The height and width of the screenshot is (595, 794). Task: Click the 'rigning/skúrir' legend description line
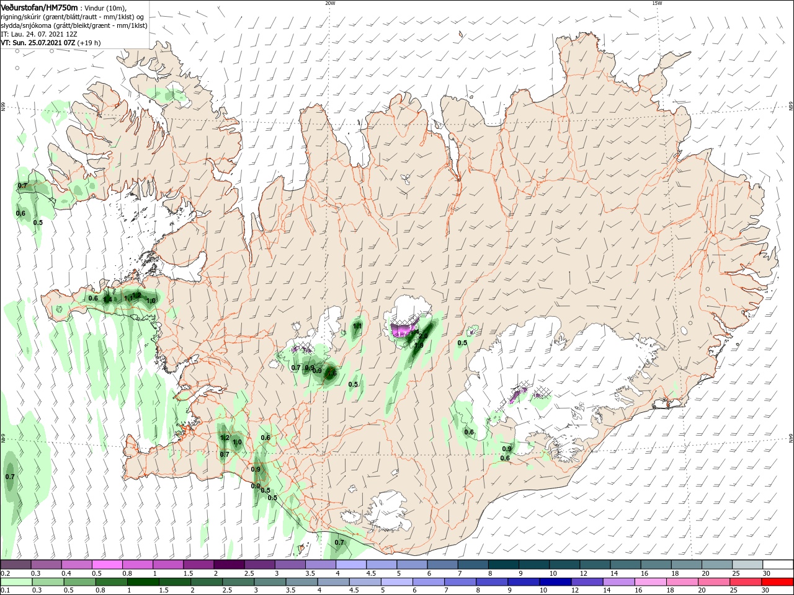[73, 17]
